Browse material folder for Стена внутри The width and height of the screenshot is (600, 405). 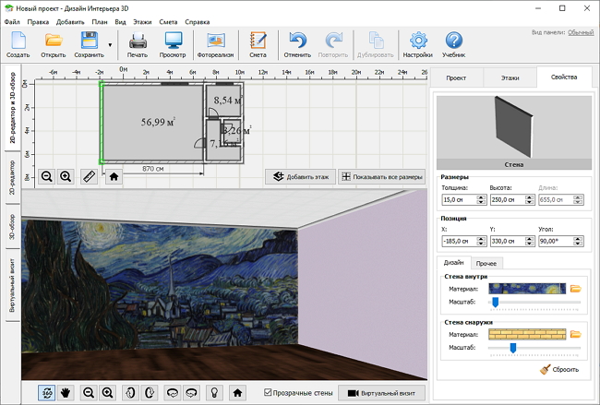coord(576,288)
